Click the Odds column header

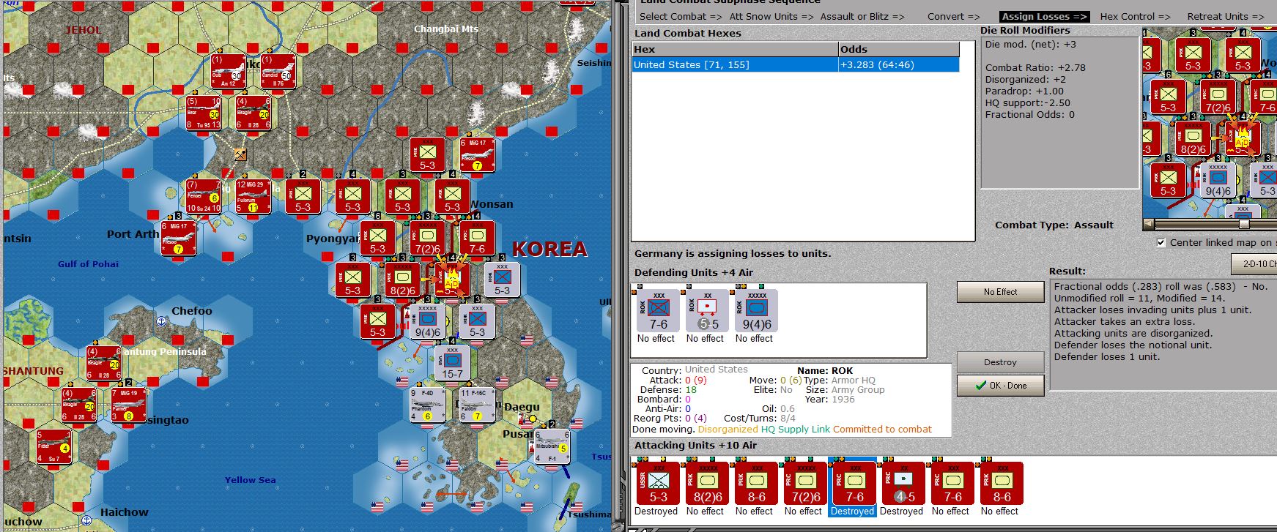[x=899, y=49]
